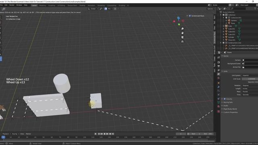This screenshot has width=258, height=145.
Task: Expand the Gravity panel
Action: [222, 99]
